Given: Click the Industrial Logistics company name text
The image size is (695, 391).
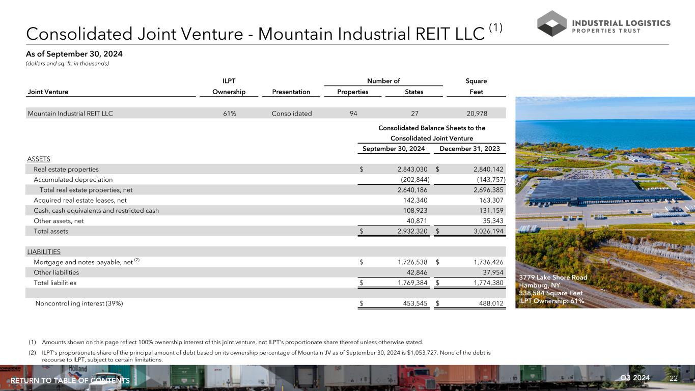Looking at the screenshot, I should coord(622,23).
